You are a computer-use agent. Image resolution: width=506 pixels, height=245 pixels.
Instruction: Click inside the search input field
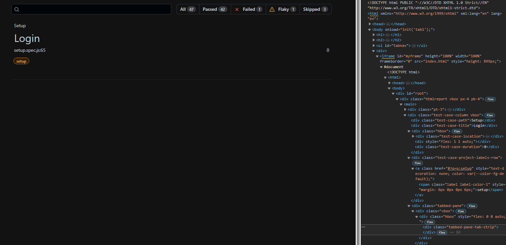point(92,9)
